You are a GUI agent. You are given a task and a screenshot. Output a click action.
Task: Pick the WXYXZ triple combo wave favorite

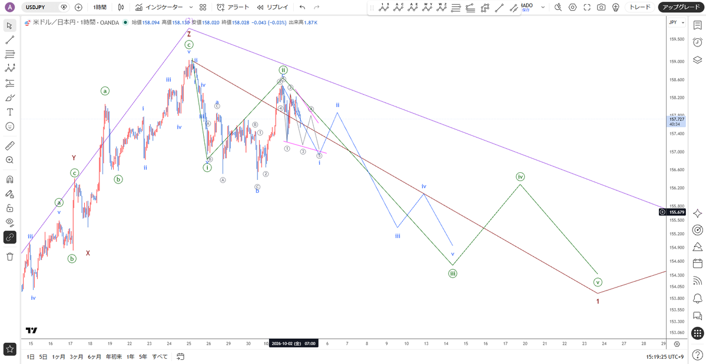point(442,7)
